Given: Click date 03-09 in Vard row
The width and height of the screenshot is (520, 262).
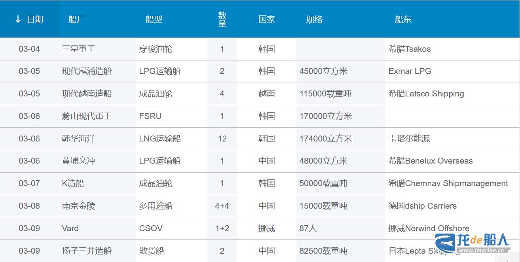Looking at the screenshot, I should (29, 228).
